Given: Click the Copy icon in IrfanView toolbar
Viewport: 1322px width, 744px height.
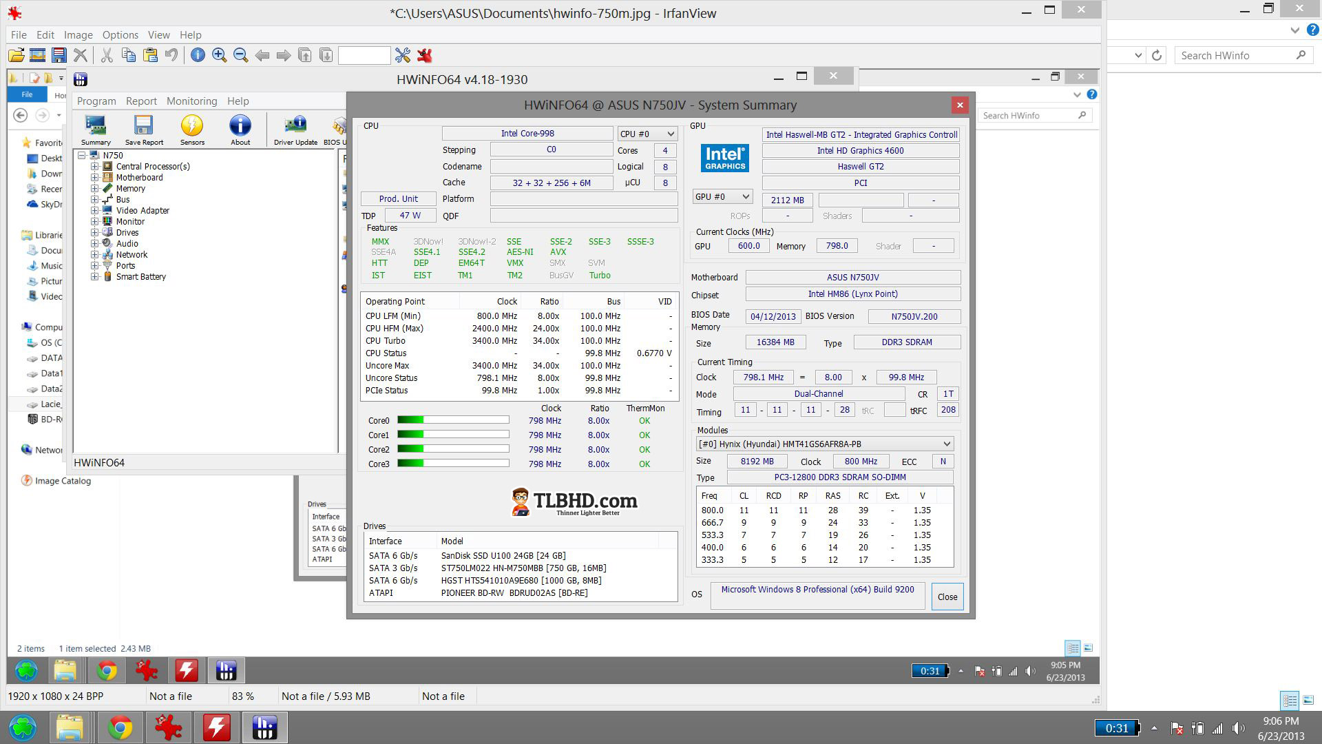Looking at the screenshot, I should [x=128, y=56].
